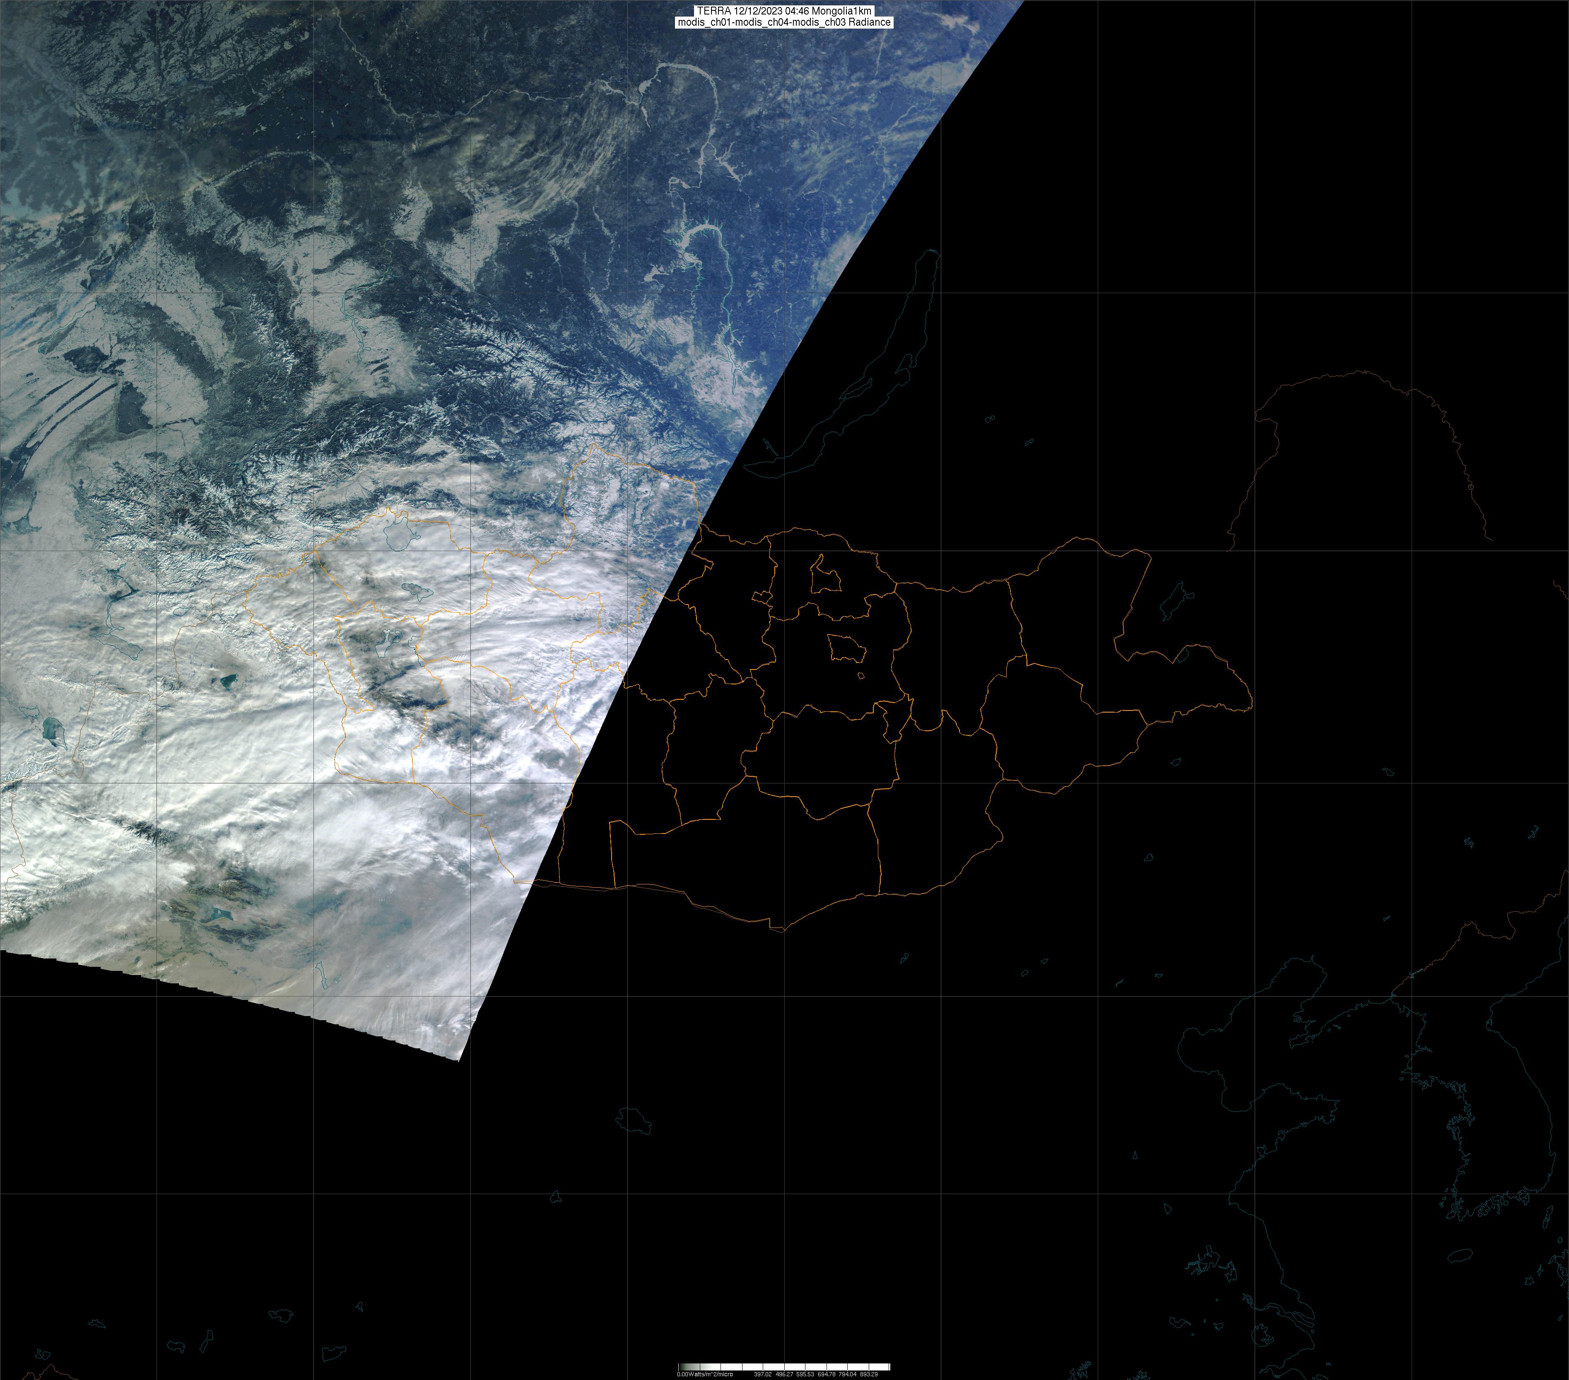
Task: Click the TERRA 12/12/2023 04:46 title label
Action: 784,11
